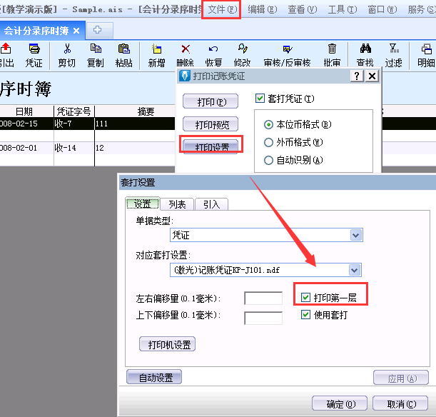Uncheck the 打印第一层 checkbox
Viewport: 436px width, 417px height.
pyautogui.click(x=306, y=298)
